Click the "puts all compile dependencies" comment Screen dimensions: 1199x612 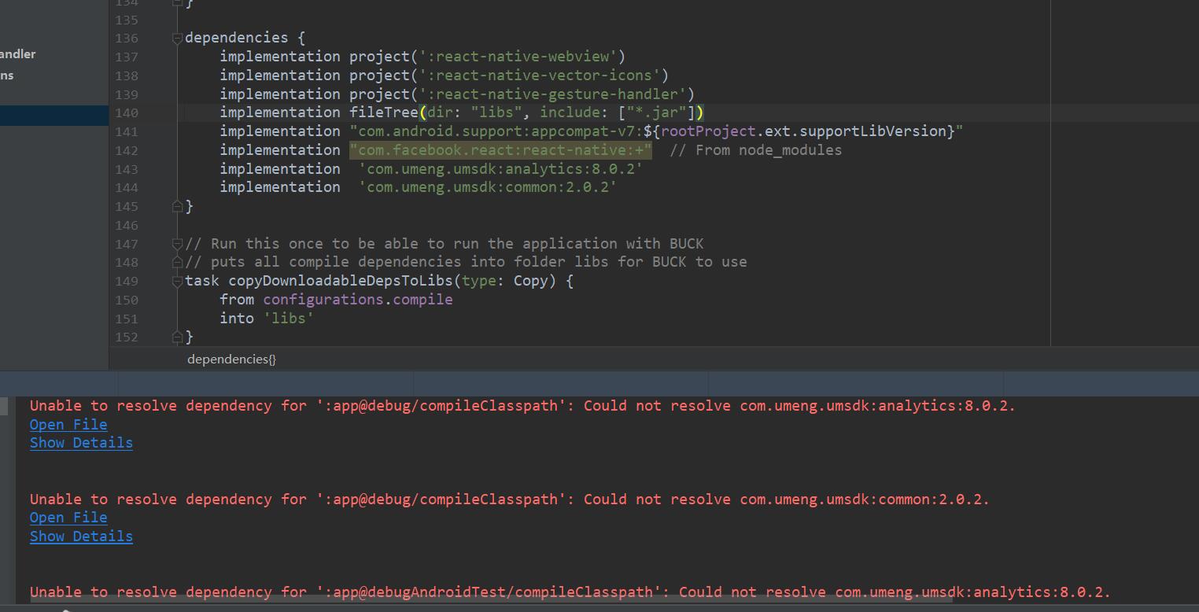[x=466, y=262]
